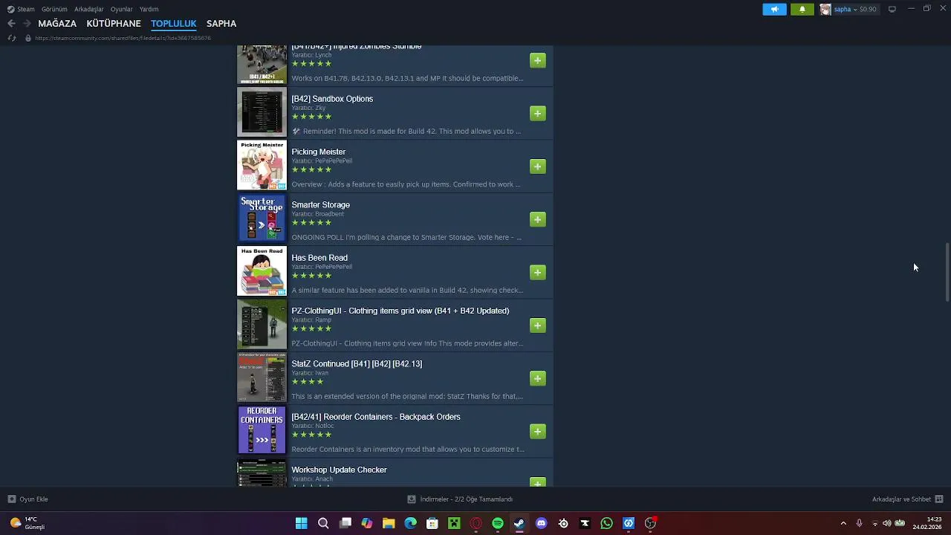The width and height of the screenshot is (951, 535).
Task: Click weather widget showing 14°C Güneşli
Action: pos(27,523)
